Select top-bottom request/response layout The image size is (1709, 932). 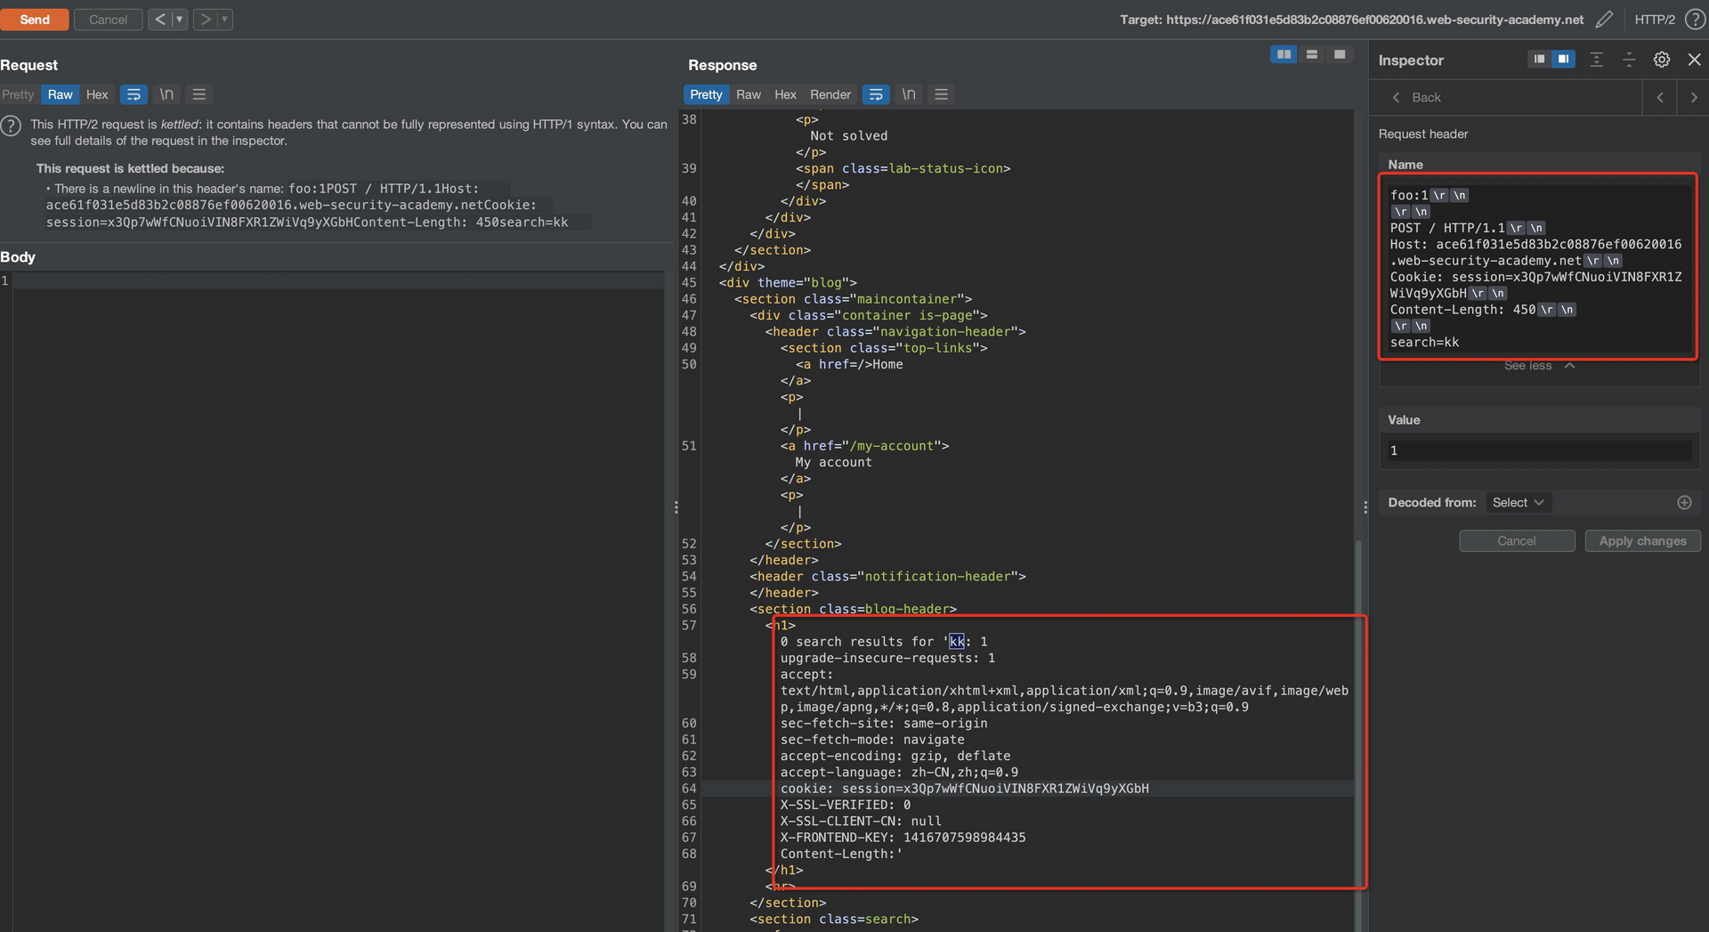coord(1311,55)
